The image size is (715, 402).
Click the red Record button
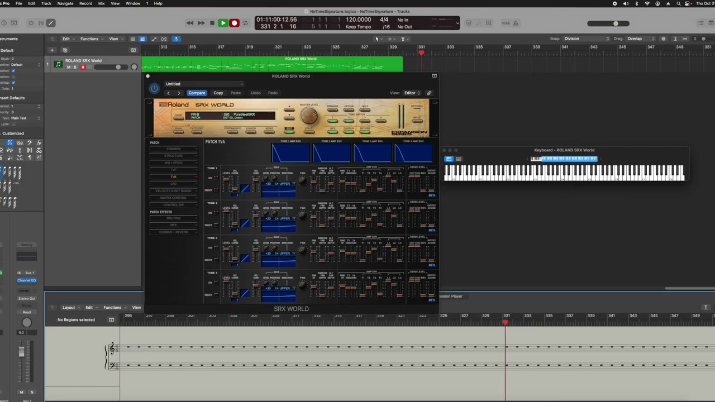(235, 23)
